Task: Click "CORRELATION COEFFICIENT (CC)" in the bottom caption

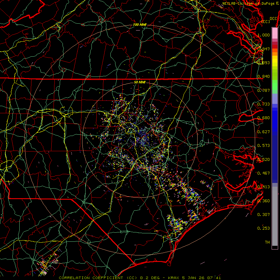Action: pyautogui.click(x=98, y=278)
